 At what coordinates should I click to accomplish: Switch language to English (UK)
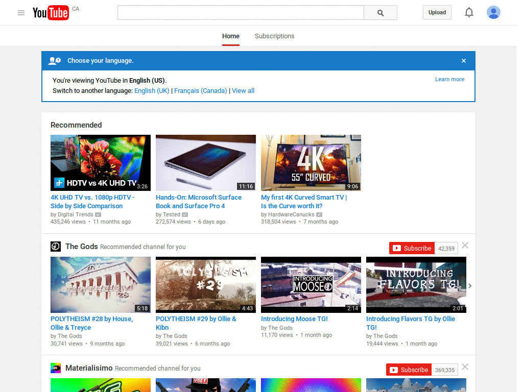click(x=152, y=91)
